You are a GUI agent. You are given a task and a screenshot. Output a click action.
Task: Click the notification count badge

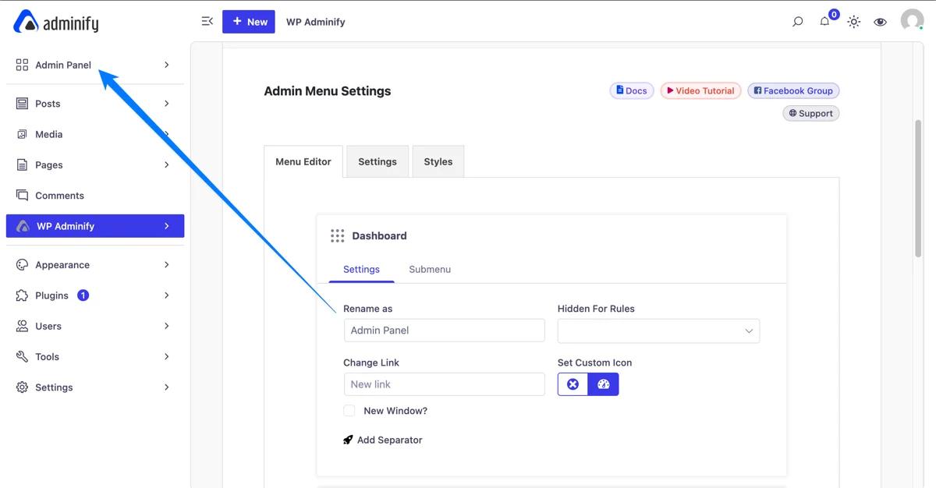pyautogui.click(x=834, y=14)
